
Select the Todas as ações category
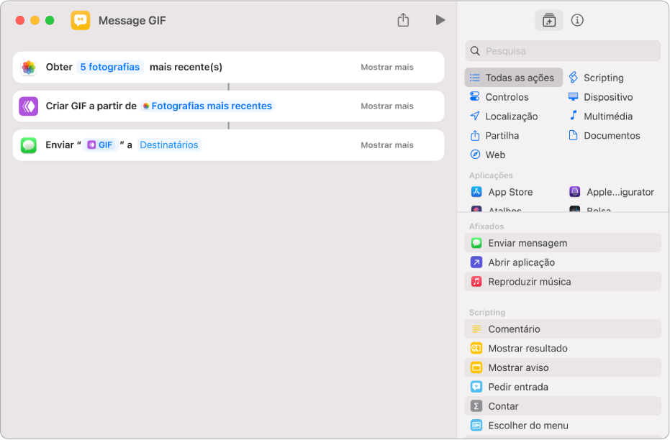pos(513,78)
